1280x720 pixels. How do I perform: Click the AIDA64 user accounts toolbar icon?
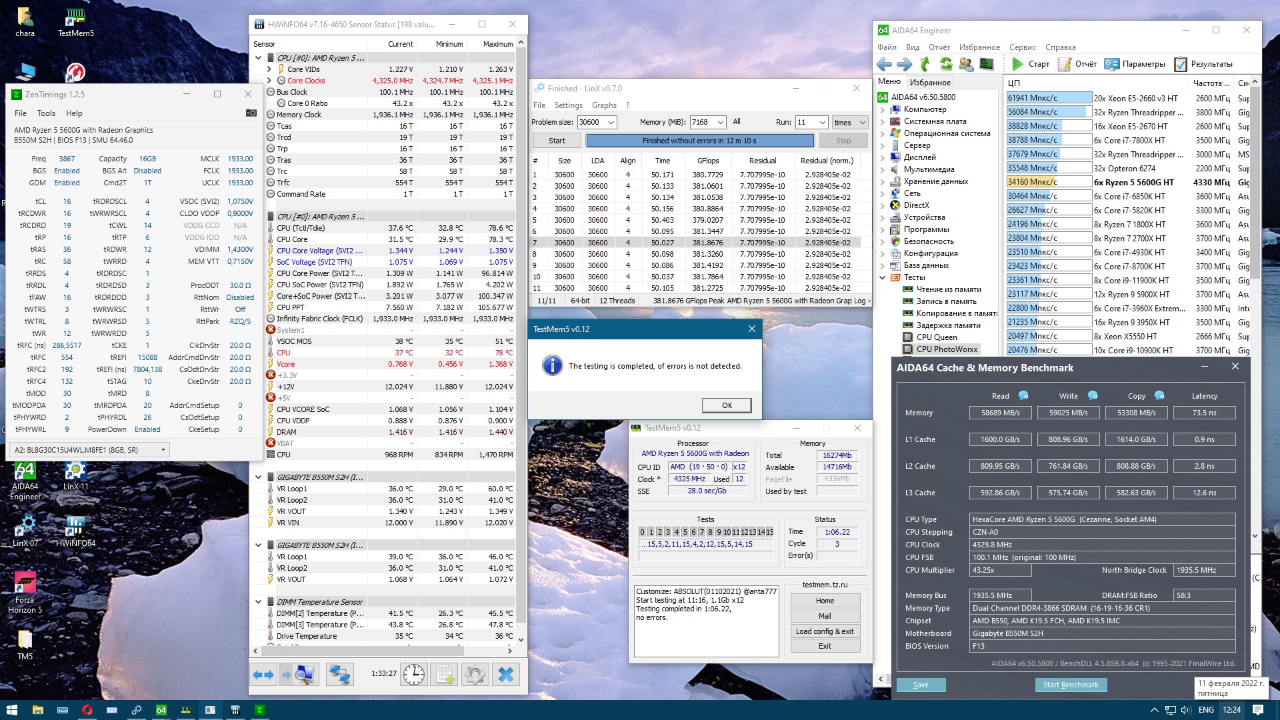pyautogui.click(x=966, y=64)
